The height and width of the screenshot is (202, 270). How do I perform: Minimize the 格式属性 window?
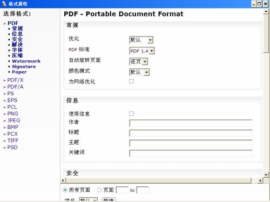[254, 4]
